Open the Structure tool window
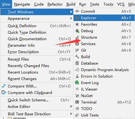 [x=104, y=37]
